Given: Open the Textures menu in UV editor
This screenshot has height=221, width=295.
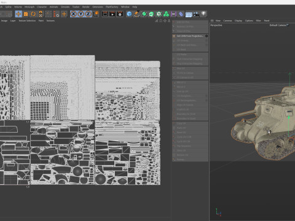Looking at the screenshot, I should (x=50, y=21).
